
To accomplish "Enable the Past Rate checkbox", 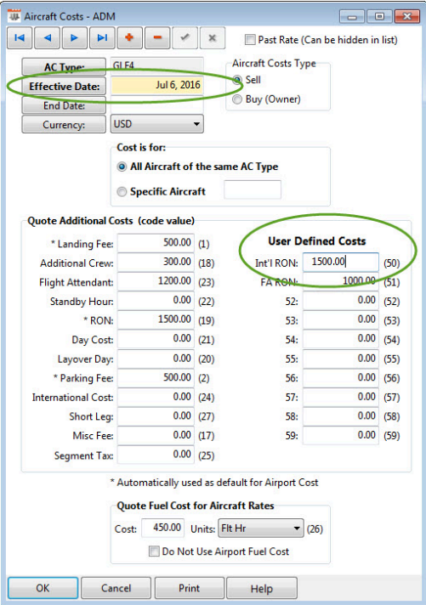I will pos(250,39).
